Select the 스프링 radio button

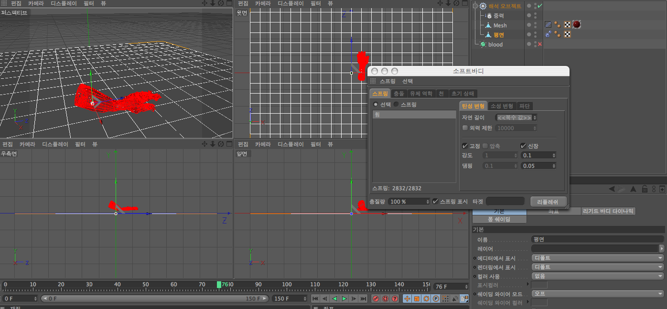[396, 104]
